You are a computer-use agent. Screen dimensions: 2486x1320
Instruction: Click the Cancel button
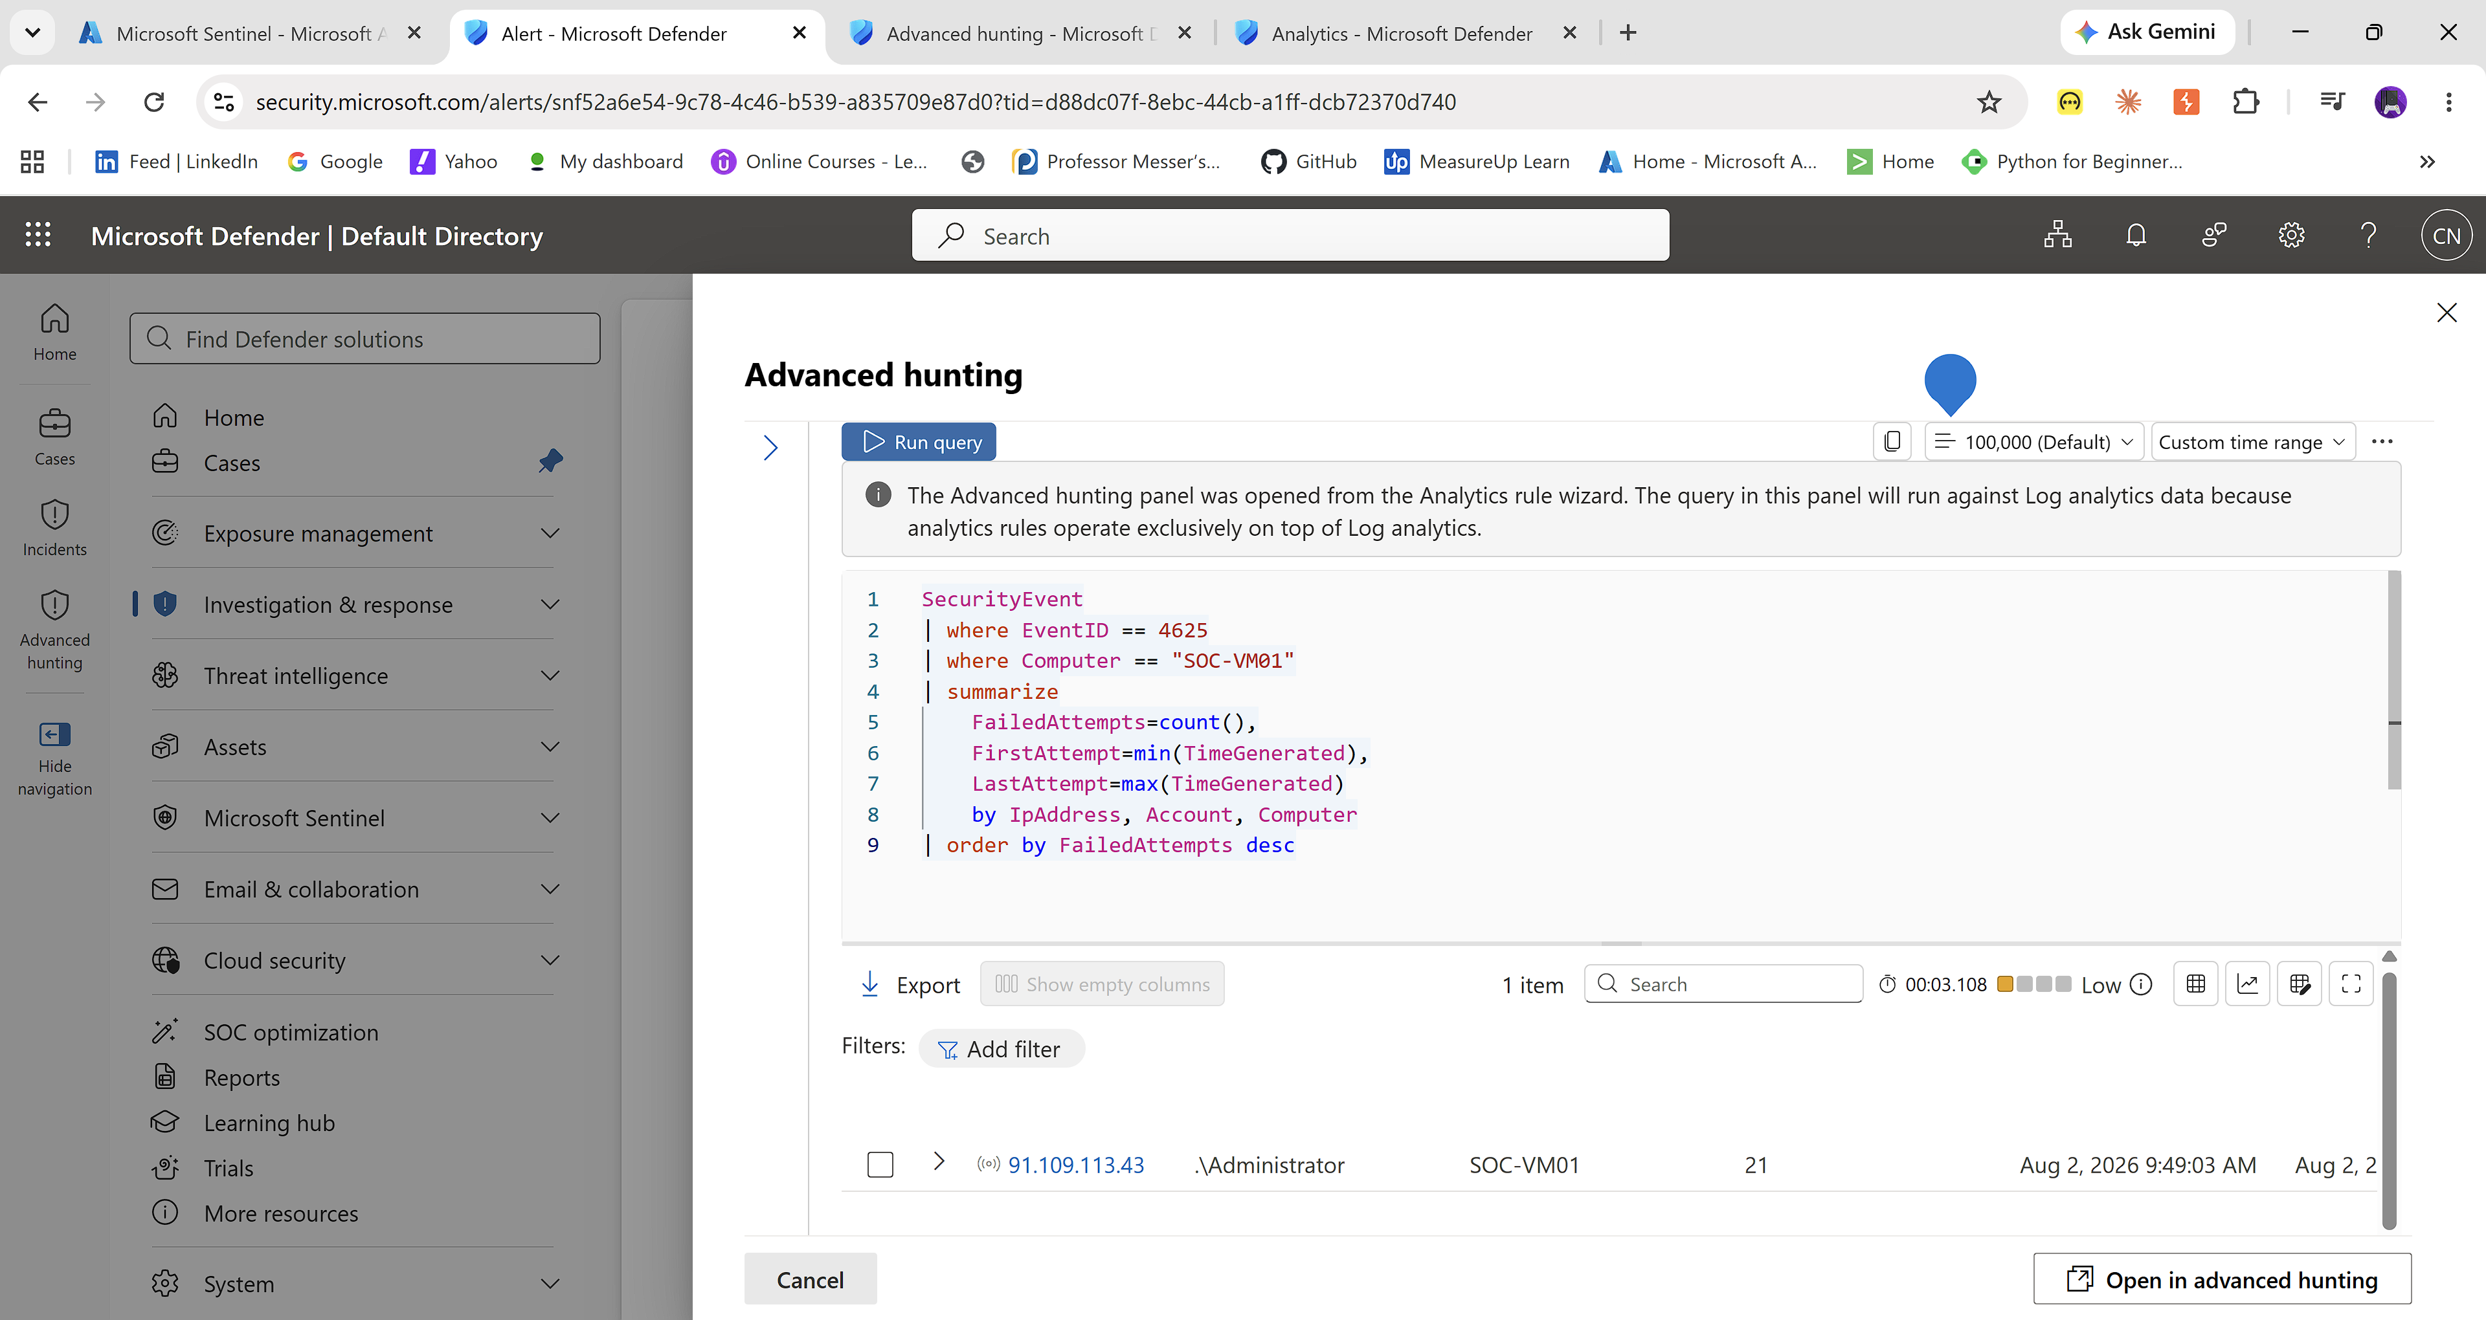click(x=810, y=1279)
